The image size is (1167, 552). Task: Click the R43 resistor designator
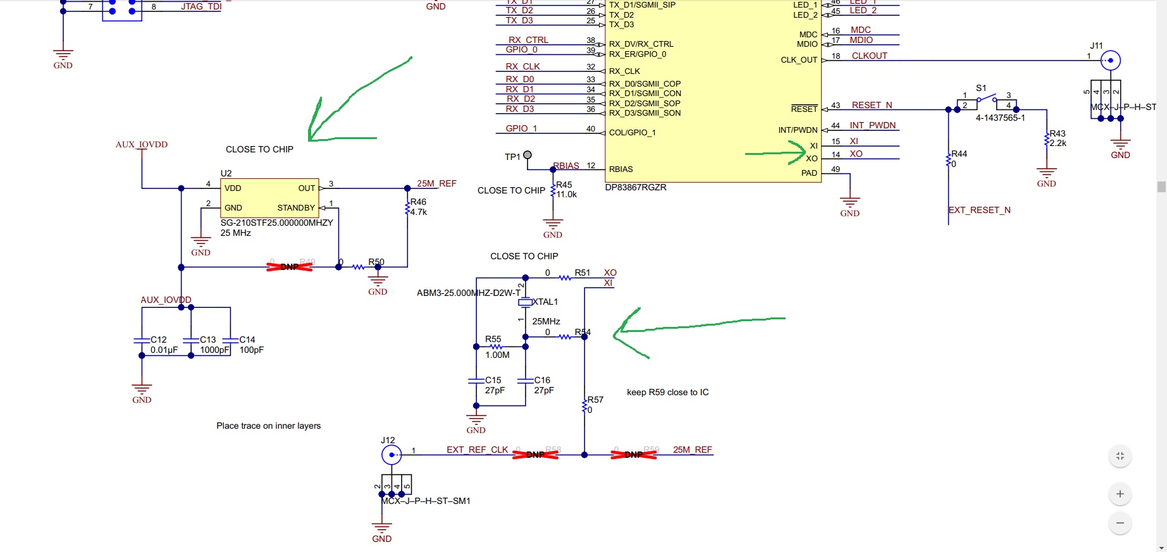click(x=1058, y=133)
